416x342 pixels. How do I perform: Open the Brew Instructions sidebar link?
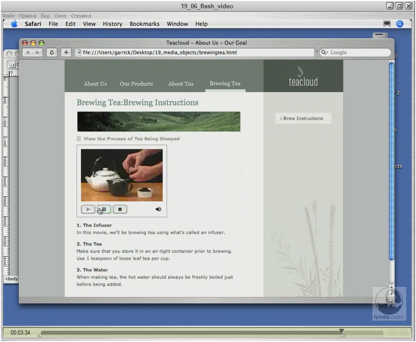[303, 118]
